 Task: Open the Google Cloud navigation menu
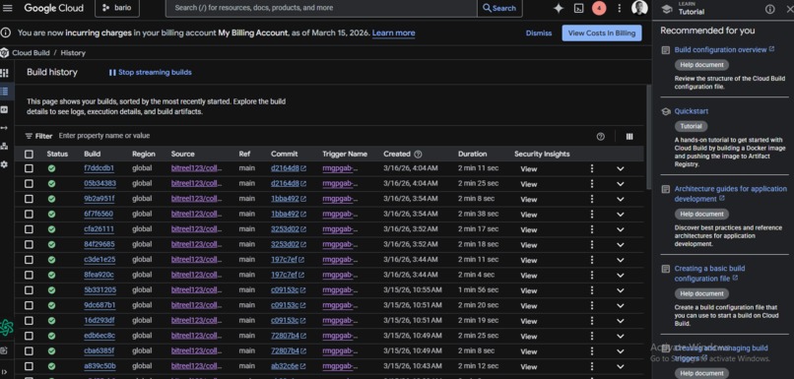pos(8,8)
